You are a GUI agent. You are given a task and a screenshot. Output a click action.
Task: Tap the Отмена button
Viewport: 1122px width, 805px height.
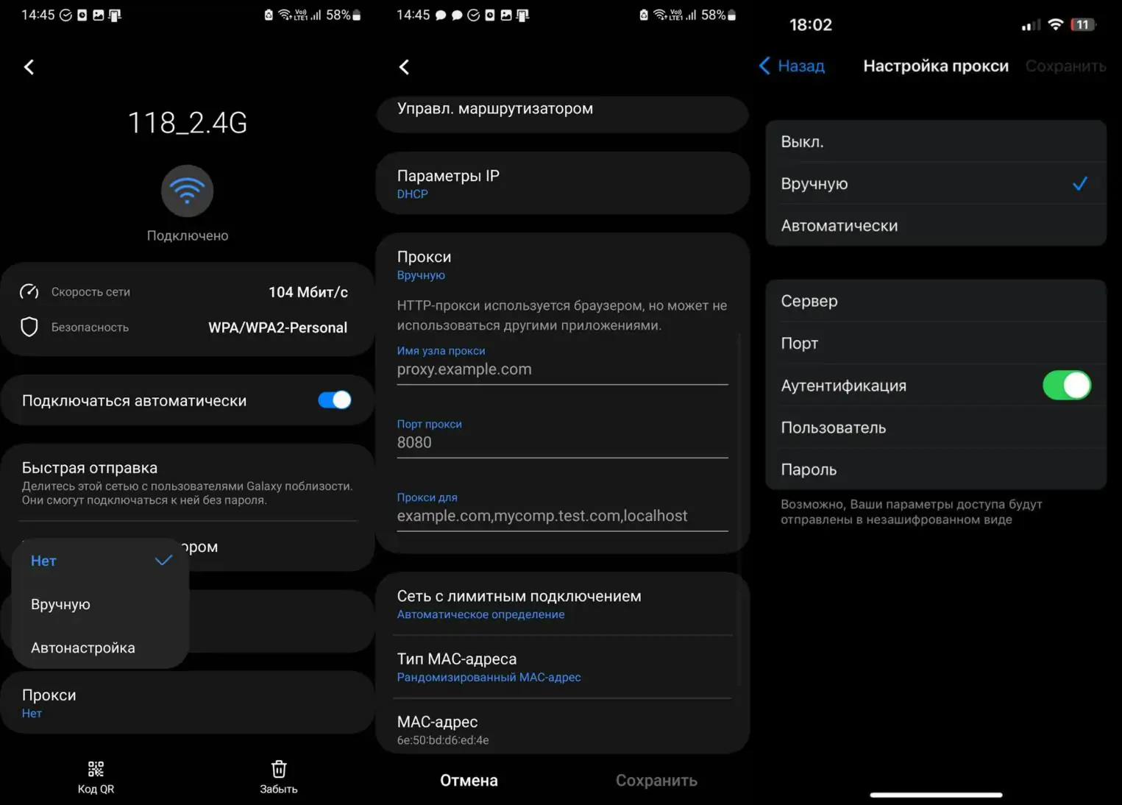pos(469,780)
